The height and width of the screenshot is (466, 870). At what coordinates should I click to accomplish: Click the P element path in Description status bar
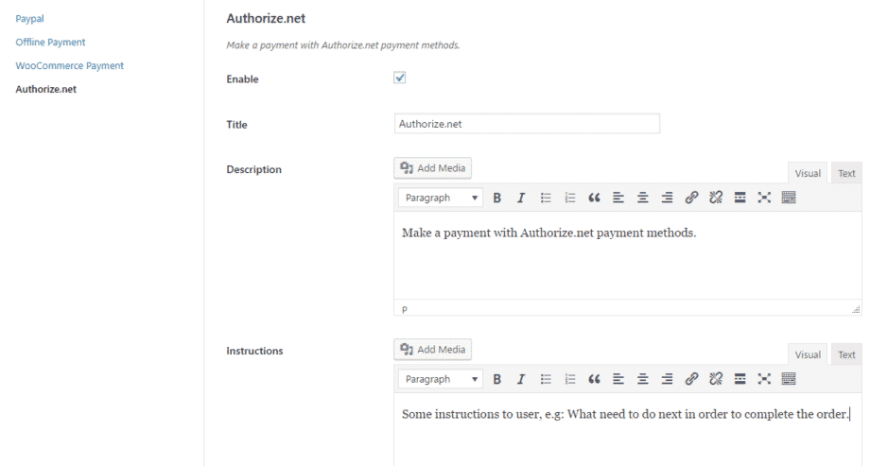(x=405, y=309)
